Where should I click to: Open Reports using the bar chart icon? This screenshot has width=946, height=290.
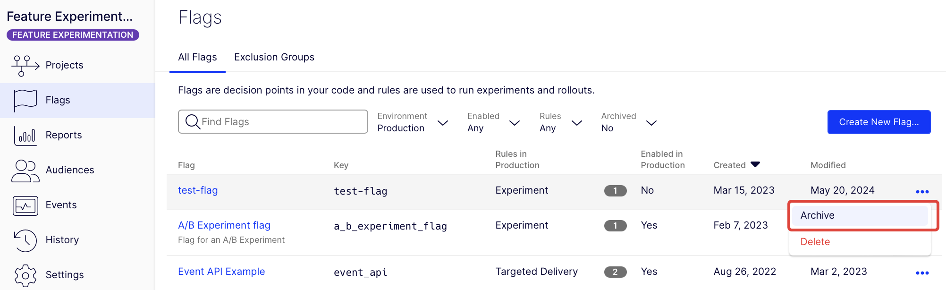25,136
